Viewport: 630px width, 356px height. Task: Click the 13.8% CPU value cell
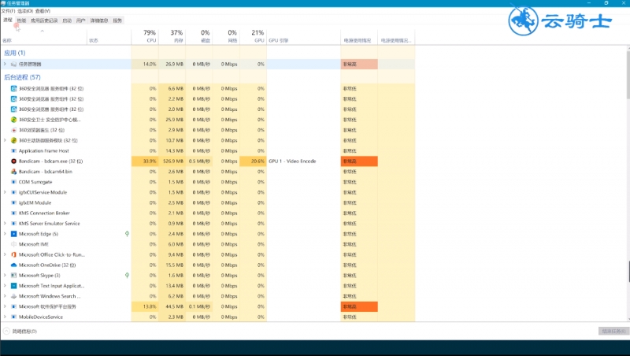pyautogui.click(x=145, y=306)
